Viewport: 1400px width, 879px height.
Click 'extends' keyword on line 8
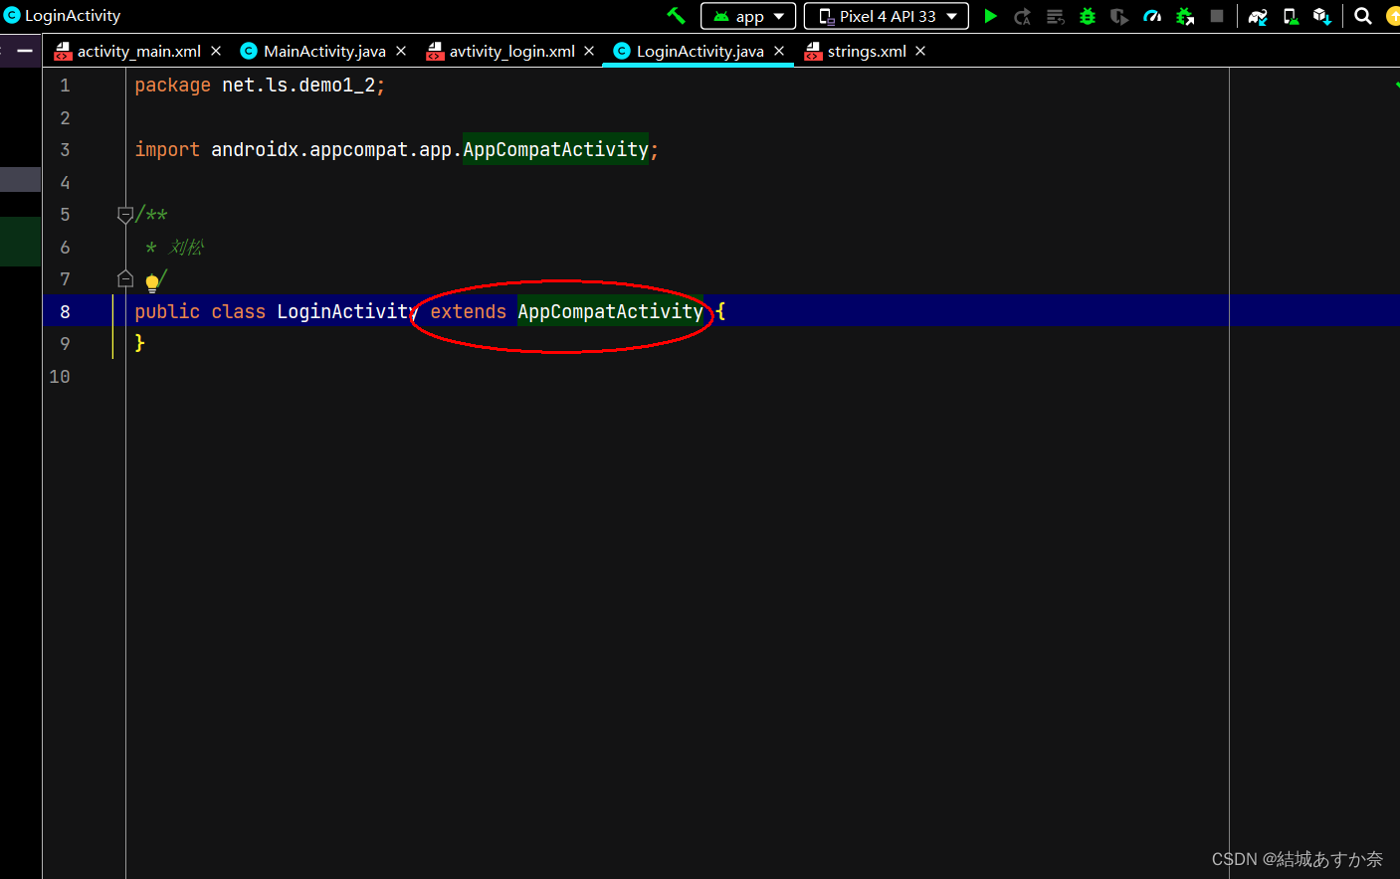[x=468, y=311]
